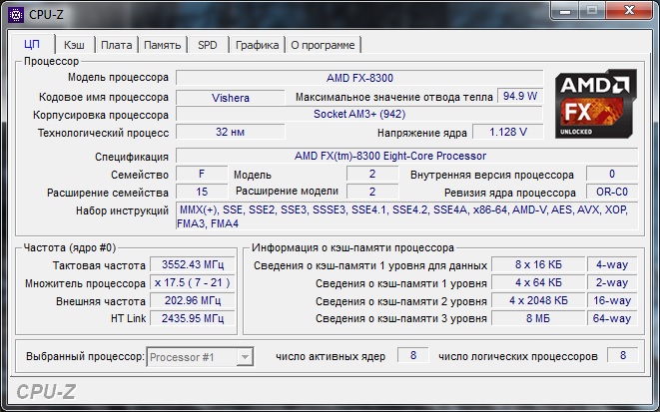This screenshot has width=660, height=412.
Task: Click the 4 x 64 КБ L1 cache value
Action: coord(538,282)
